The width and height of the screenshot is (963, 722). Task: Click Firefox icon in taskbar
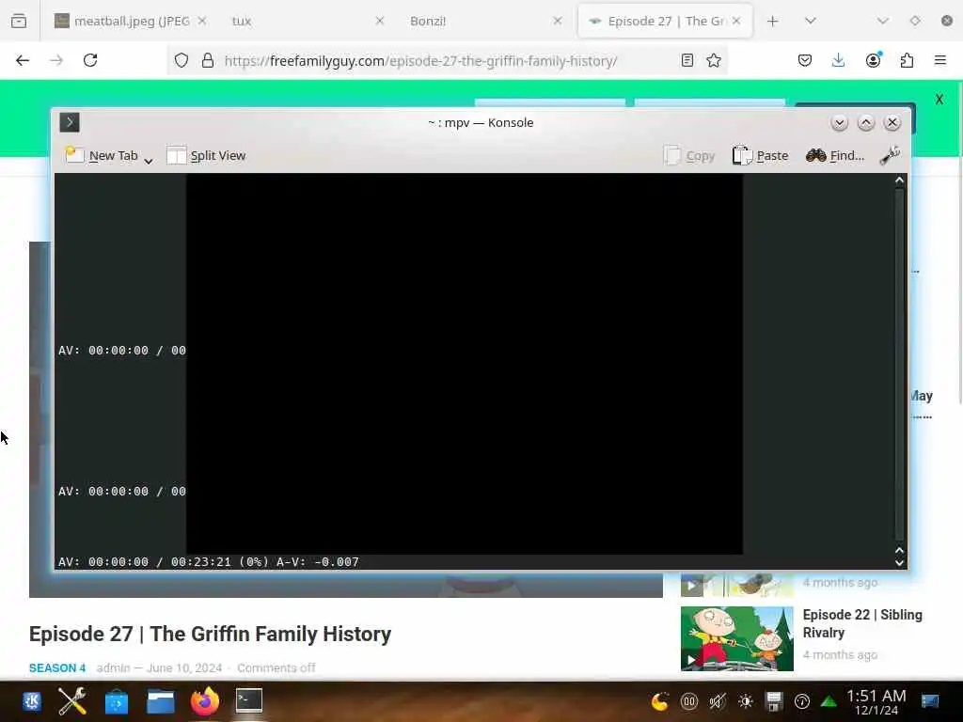point(205,700)
